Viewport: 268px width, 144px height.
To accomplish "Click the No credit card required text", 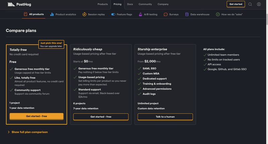I will (24, 54).
